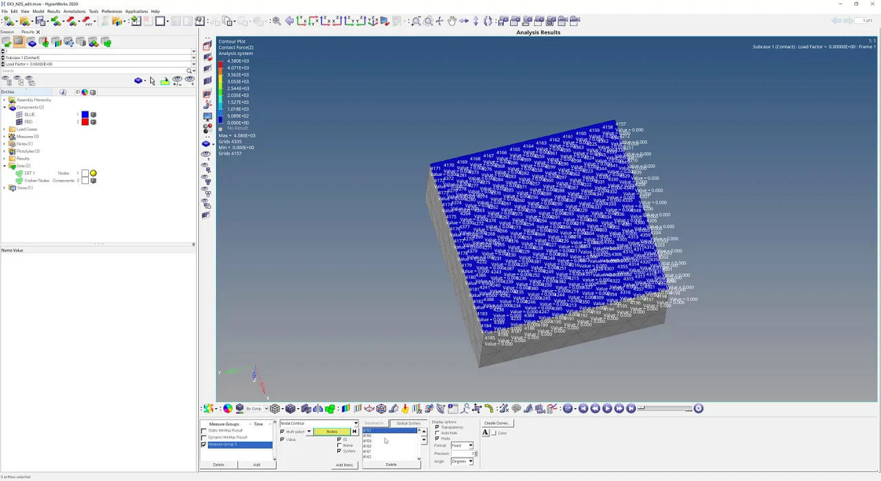Toggle the Prefix checkbox
This screenshot has height=481, width=881.
tap(436, 438)
